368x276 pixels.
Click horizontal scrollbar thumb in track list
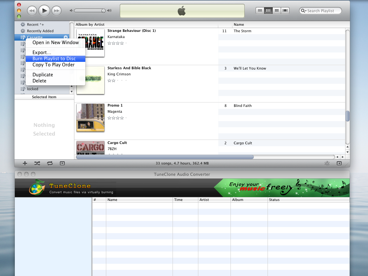pos(165,157)
